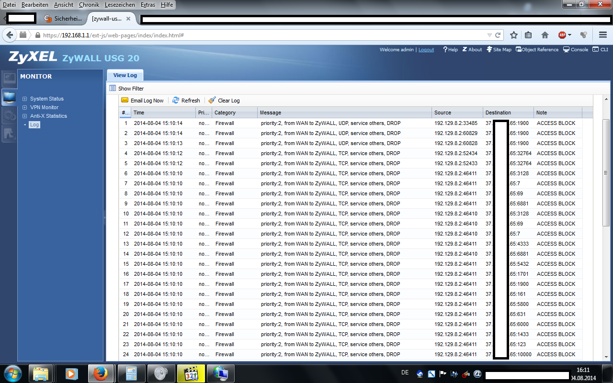Viewport: 613px width, 383px height.
Task: Go to the Firefox home page
Action: tap(545, 35)
